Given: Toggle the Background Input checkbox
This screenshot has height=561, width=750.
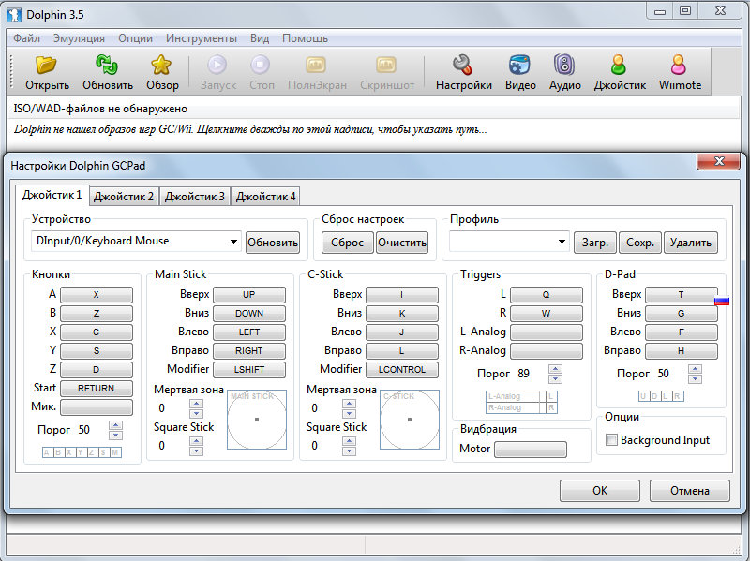Looking at the screenshot, I should [x=611, y=439].
